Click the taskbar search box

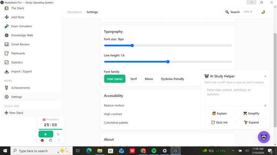pos(42,151)
